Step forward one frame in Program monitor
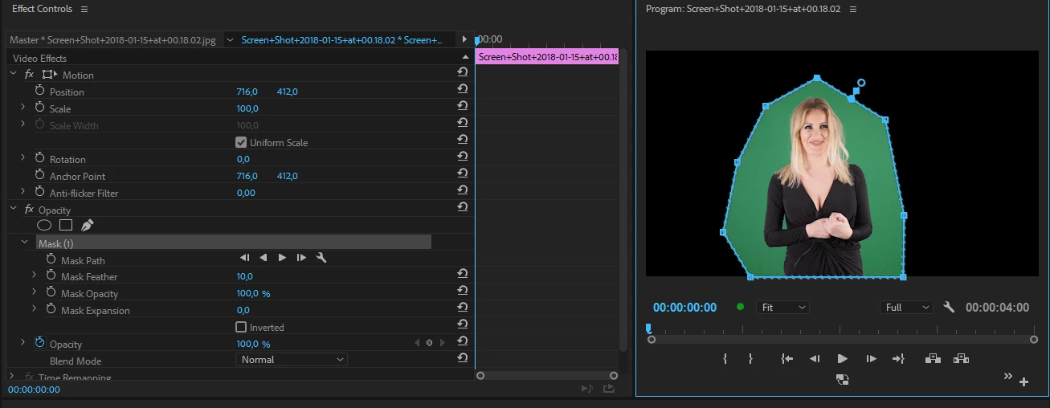Viewport: 1050px width, 408px height. point(870,359)
